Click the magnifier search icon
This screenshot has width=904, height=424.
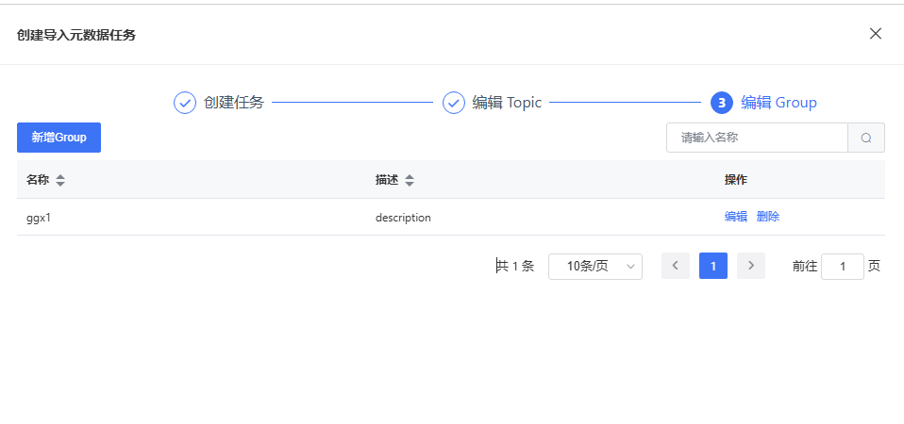coord(866,138)
